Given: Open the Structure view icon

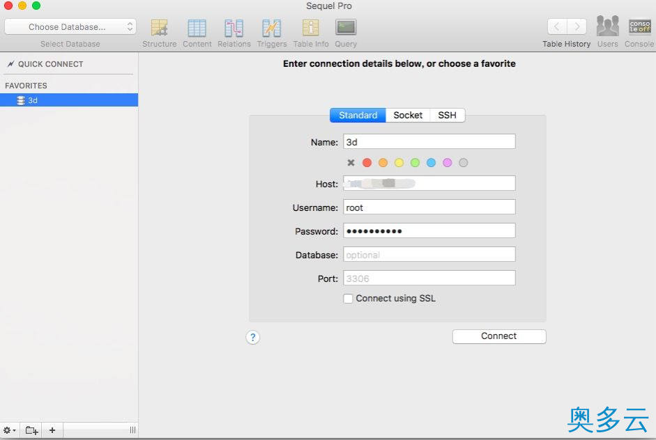Looking at the screenshot, I should [x=160, y=28].
